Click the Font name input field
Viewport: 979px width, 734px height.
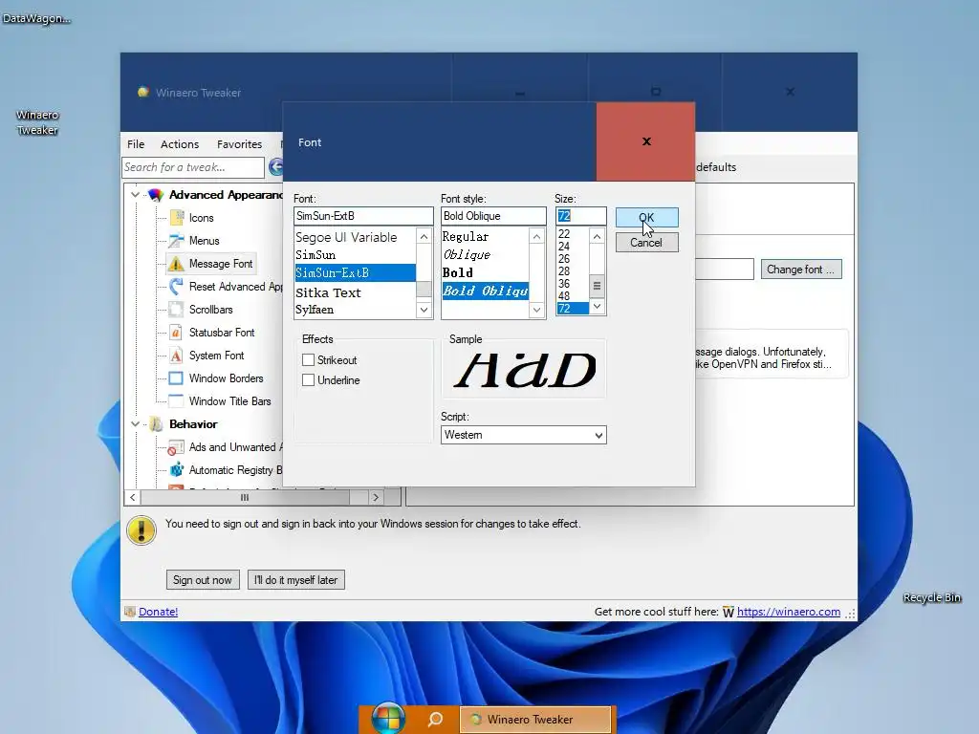point(363,216)
